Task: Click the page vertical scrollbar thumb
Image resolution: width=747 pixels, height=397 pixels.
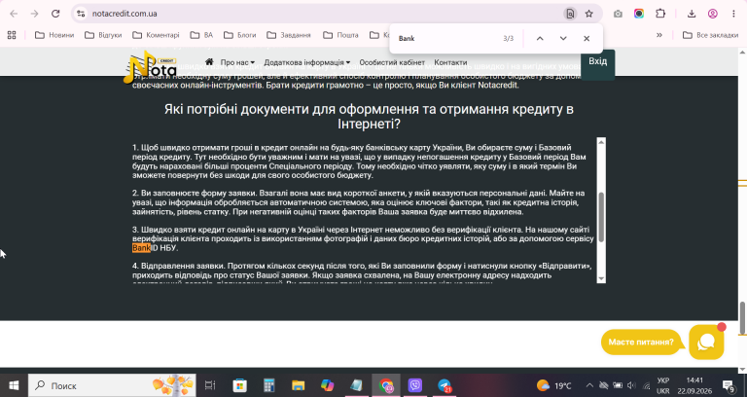Action: tap(742, 318)
